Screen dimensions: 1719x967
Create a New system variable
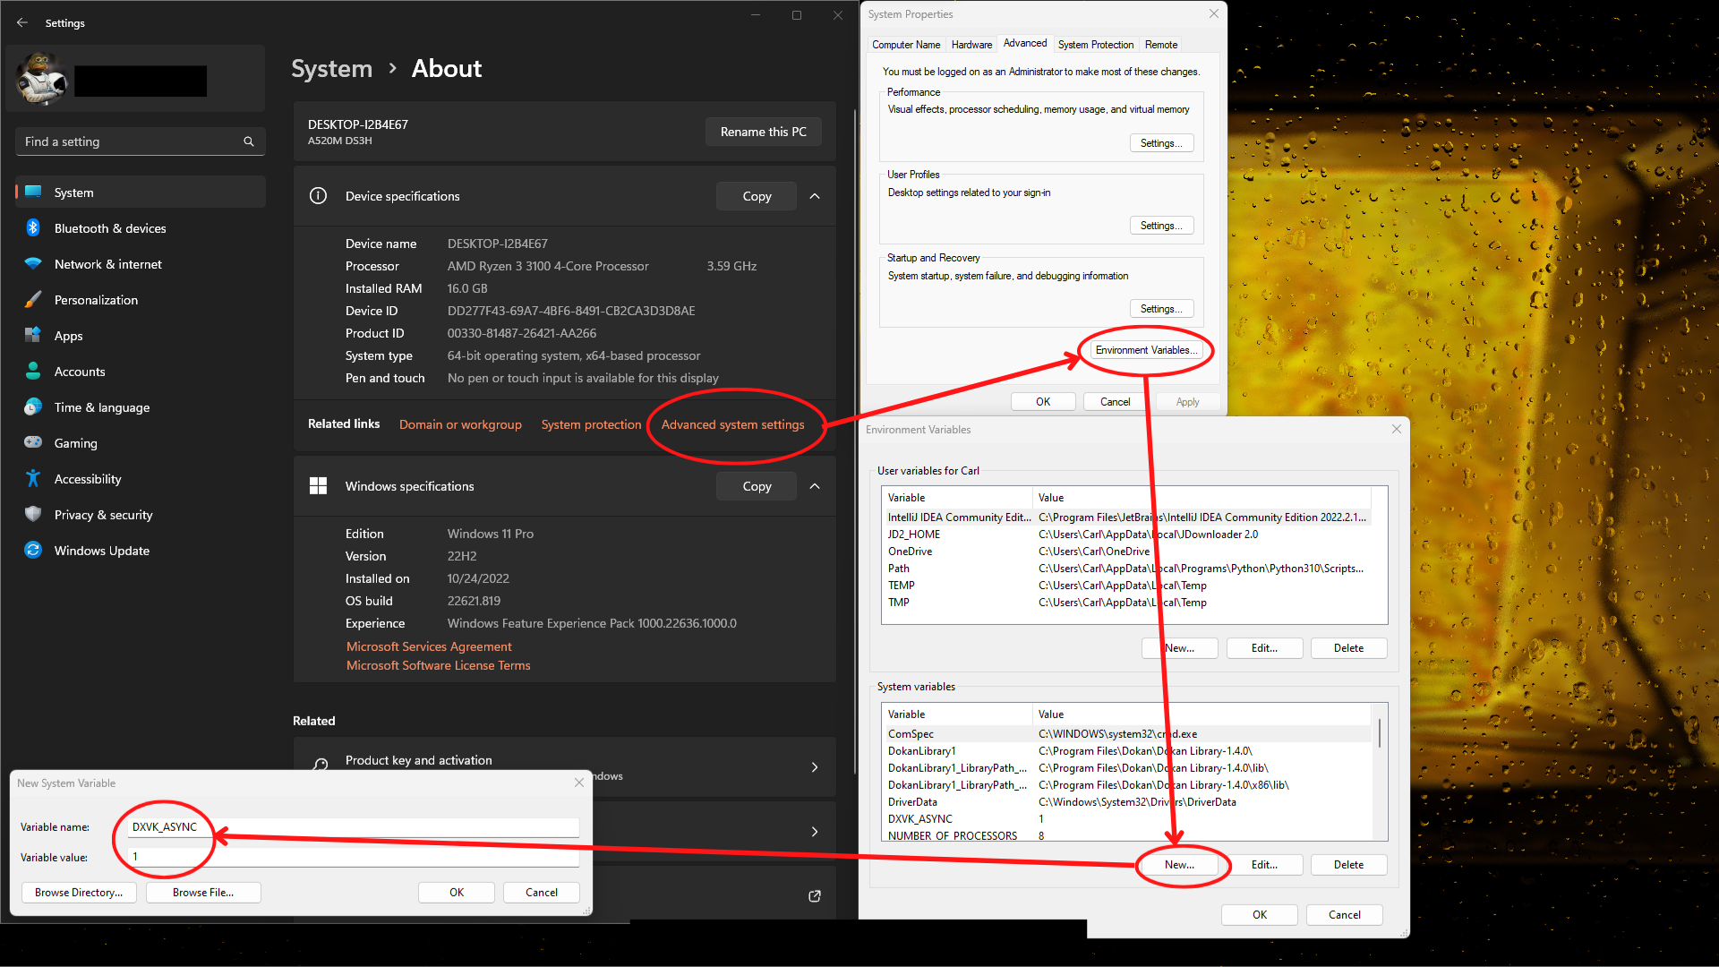pyautogui.click(x=1179, y=865)
